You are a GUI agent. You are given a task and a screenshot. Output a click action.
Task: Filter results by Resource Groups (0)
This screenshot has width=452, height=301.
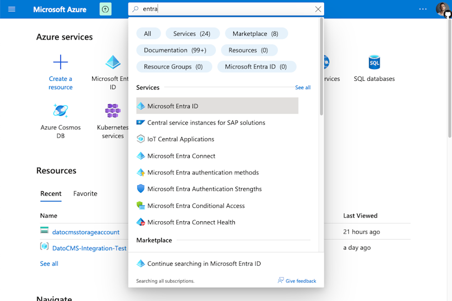tap(174, 66)
